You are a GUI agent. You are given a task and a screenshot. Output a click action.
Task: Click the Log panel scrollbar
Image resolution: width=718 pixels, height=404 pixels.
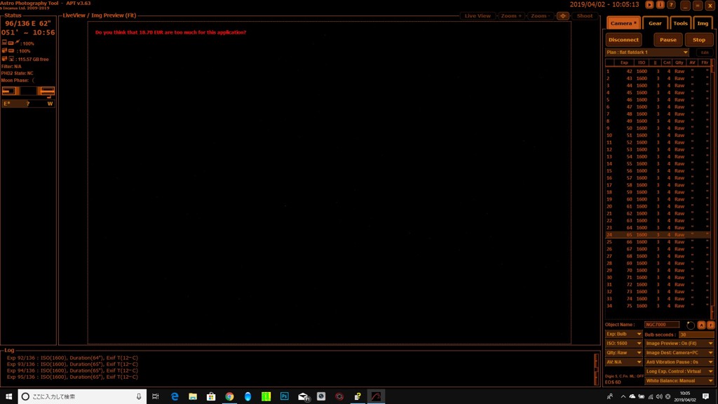coord(596,369)
